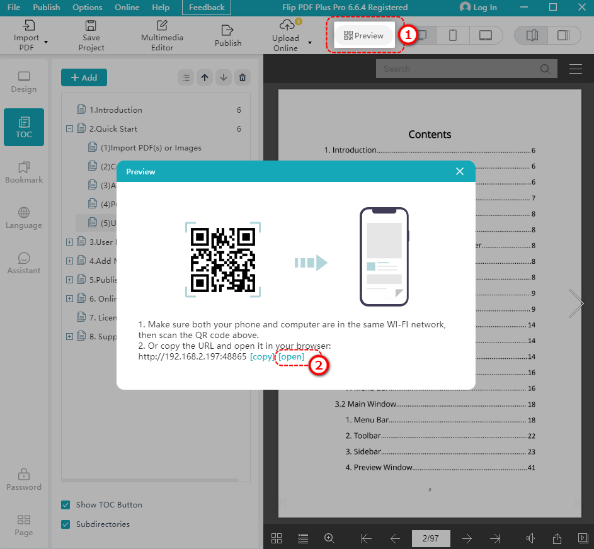Select single-page view icon
Screen dimensions: 594x549
[564, 36]
